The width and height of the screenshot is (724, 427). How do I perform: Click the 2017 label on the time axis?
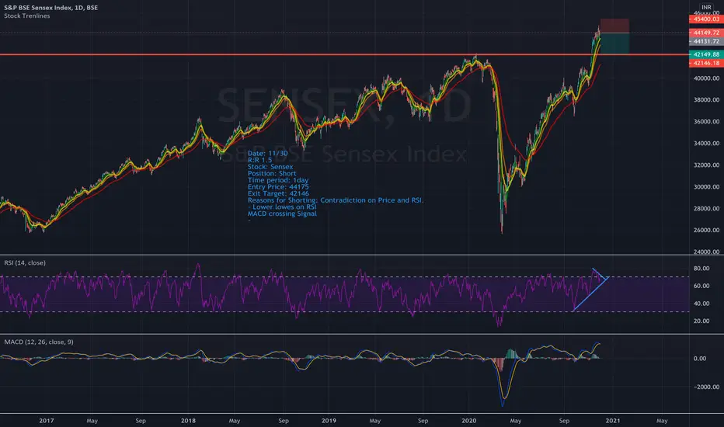47,421
